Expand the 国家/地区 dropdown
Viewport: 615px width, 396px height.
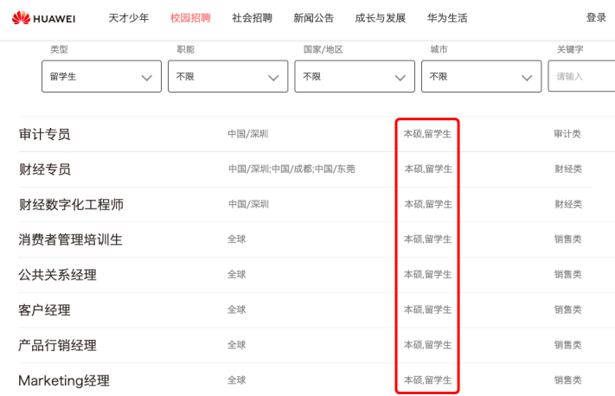(355, 76)
